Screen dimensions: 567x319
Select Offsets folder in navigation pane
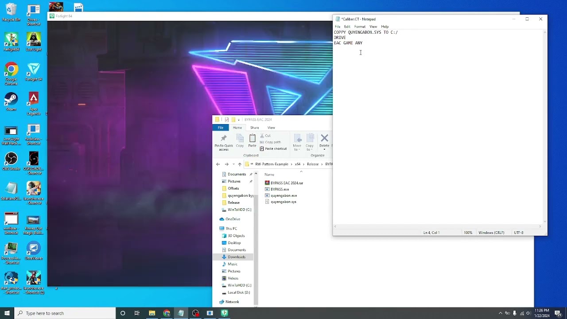[x=233, y=188]
